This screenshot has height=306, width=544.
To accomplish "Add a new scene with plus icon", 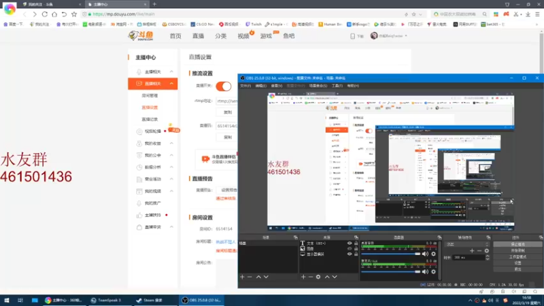I will click(242, 277).
